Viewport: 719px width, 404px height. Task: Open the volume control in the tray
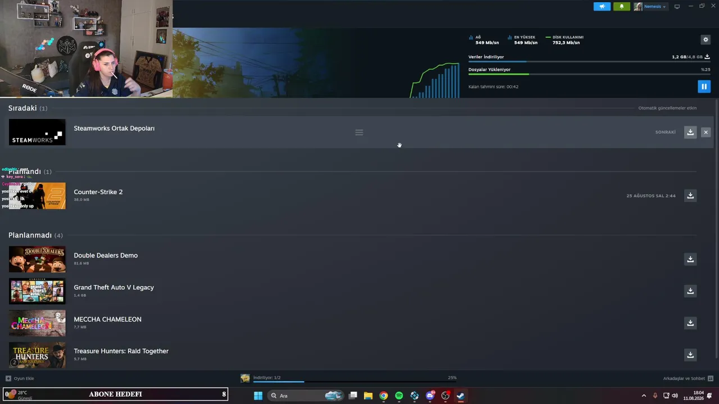675,396
